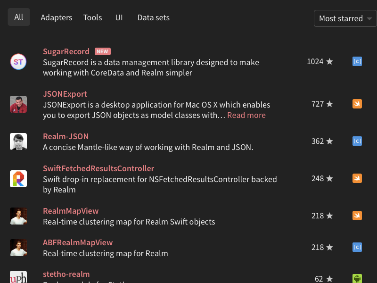Click the NEW badge next to SugarRecord
377x283 pixels.
click(x=103, y=51)
